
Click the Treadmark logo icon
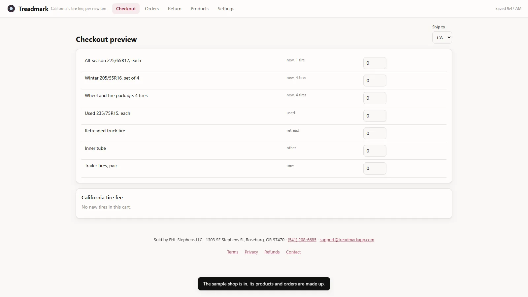click(x=11, y=9)
